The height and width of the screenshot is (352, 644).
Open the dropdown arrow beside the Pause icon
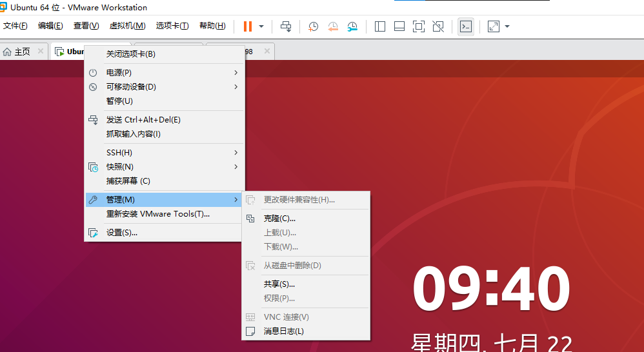261,26
